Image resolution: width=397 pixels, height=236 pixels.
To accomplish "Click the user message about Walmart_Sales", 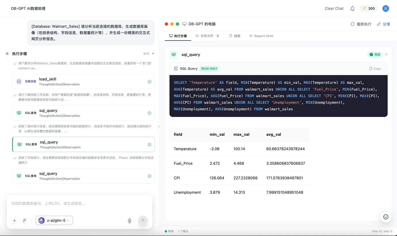I will pyautogui.click(x=91, y=33).
